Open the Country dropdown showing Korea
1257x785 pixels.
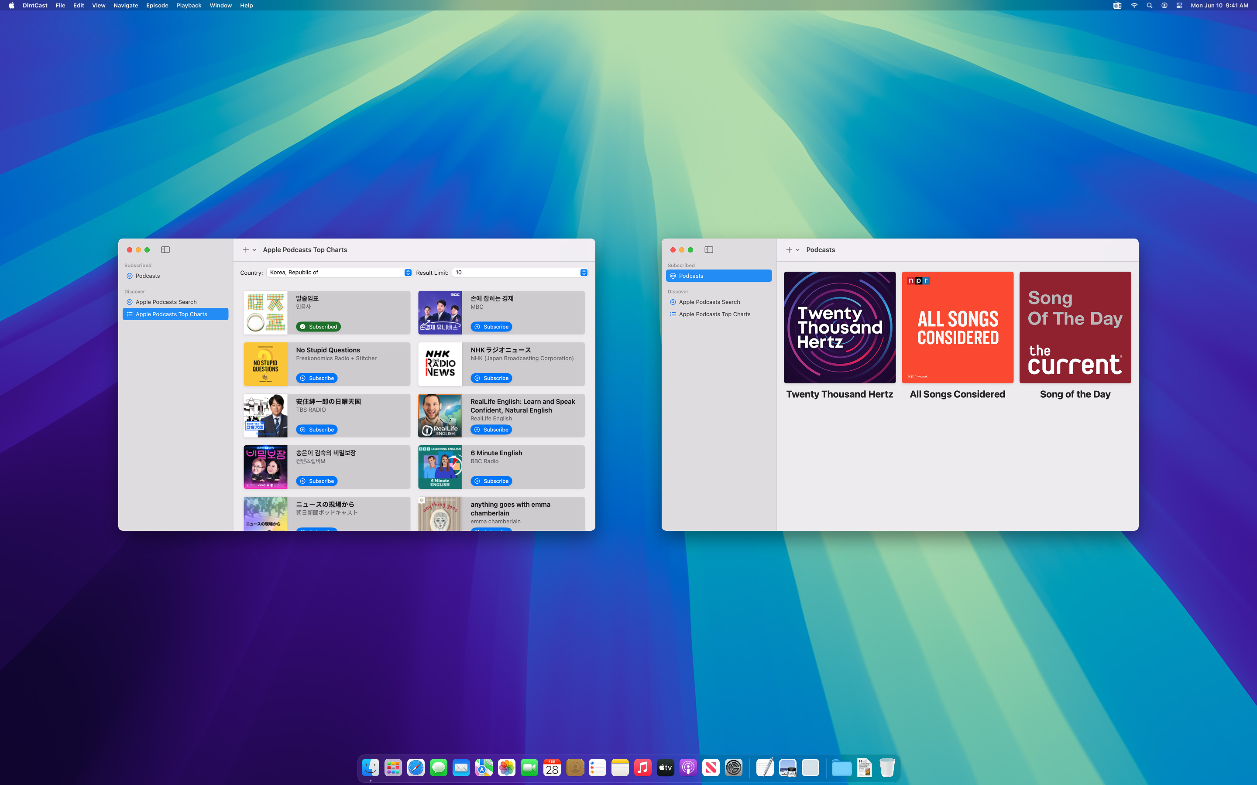pyautogui.click(x=339, y=273)
